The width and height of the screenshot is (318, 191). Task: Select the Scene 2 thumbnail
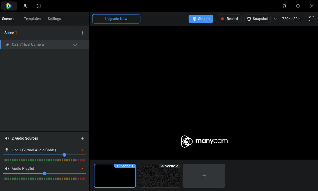click(159, 176)
